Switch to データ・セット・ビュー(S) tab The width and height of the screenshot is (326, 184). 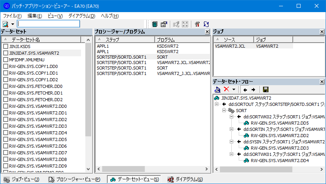click(x=134, y=179)
